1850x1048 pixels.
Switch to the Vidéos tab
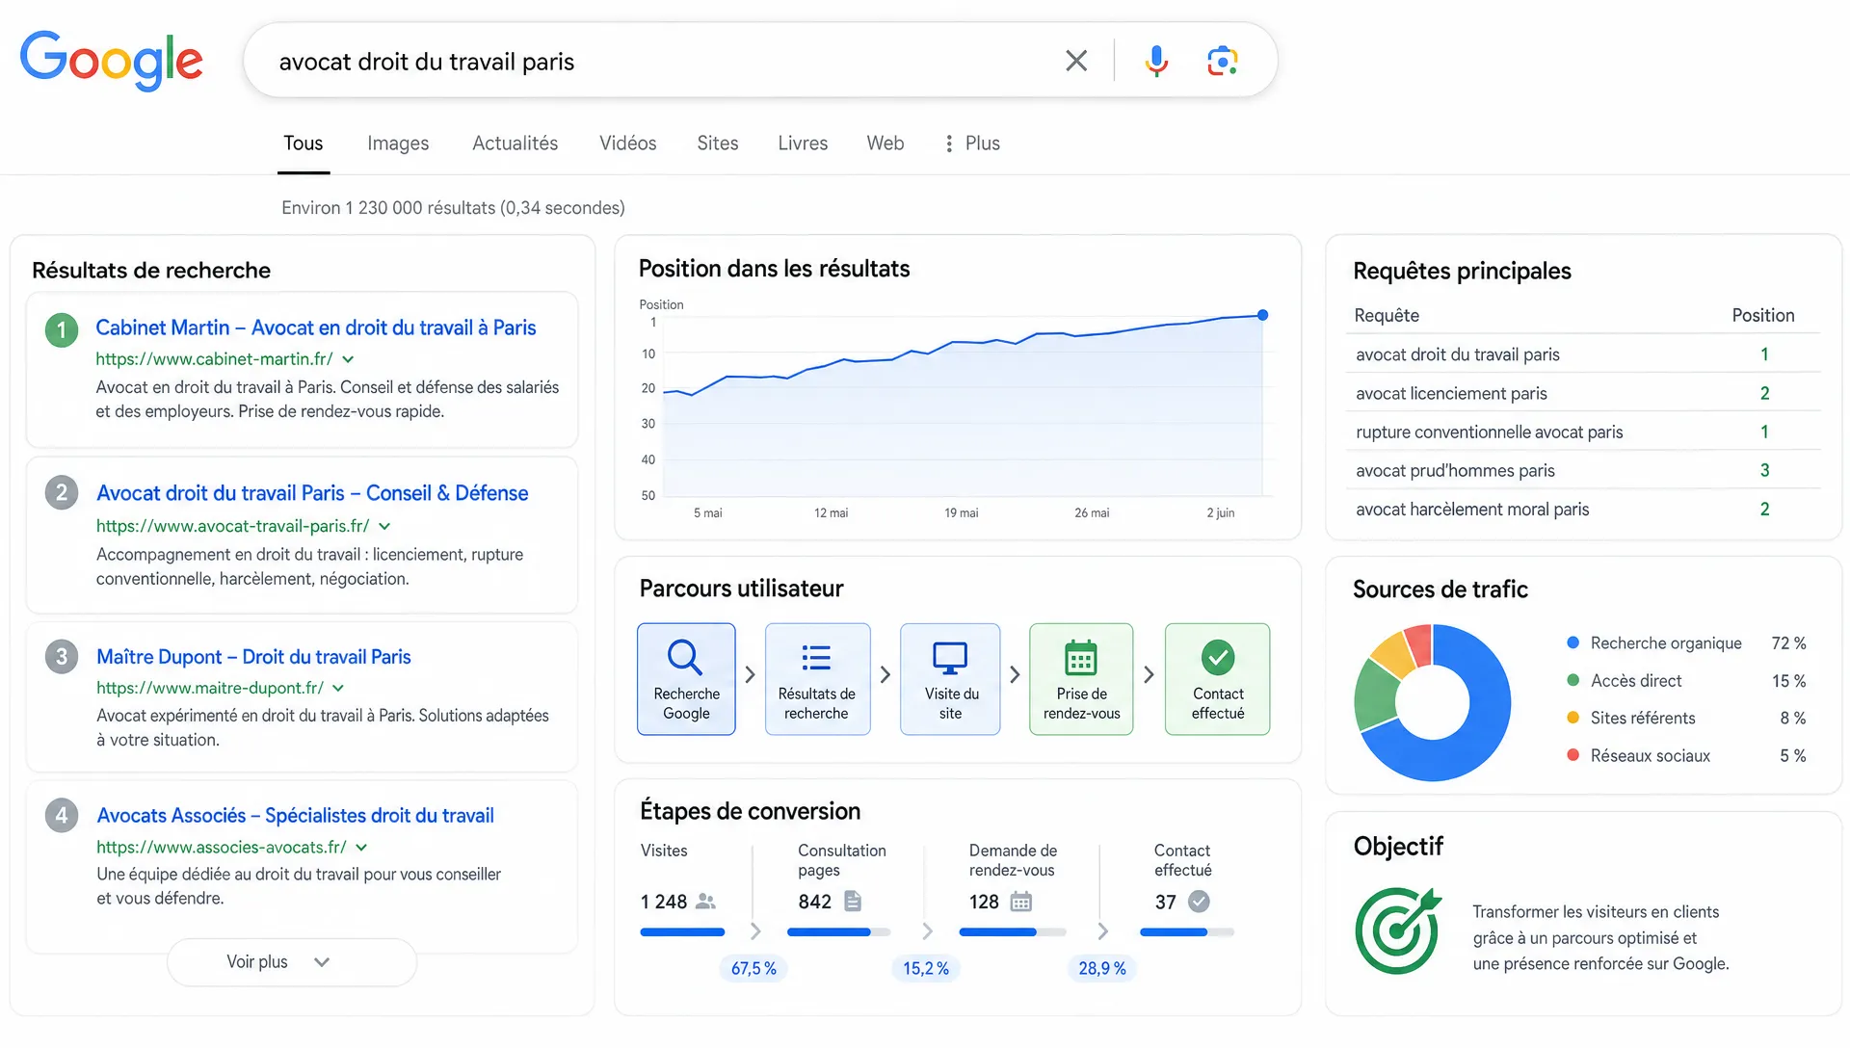click(627, 144)
